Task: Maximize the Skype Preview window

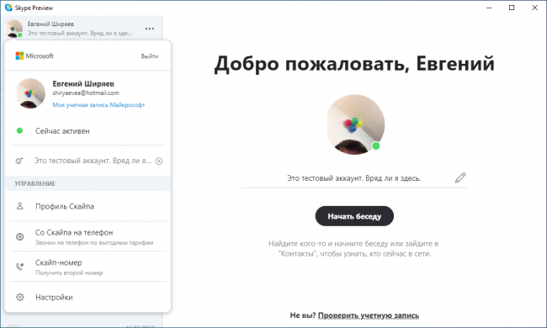Action: (512, 8)
